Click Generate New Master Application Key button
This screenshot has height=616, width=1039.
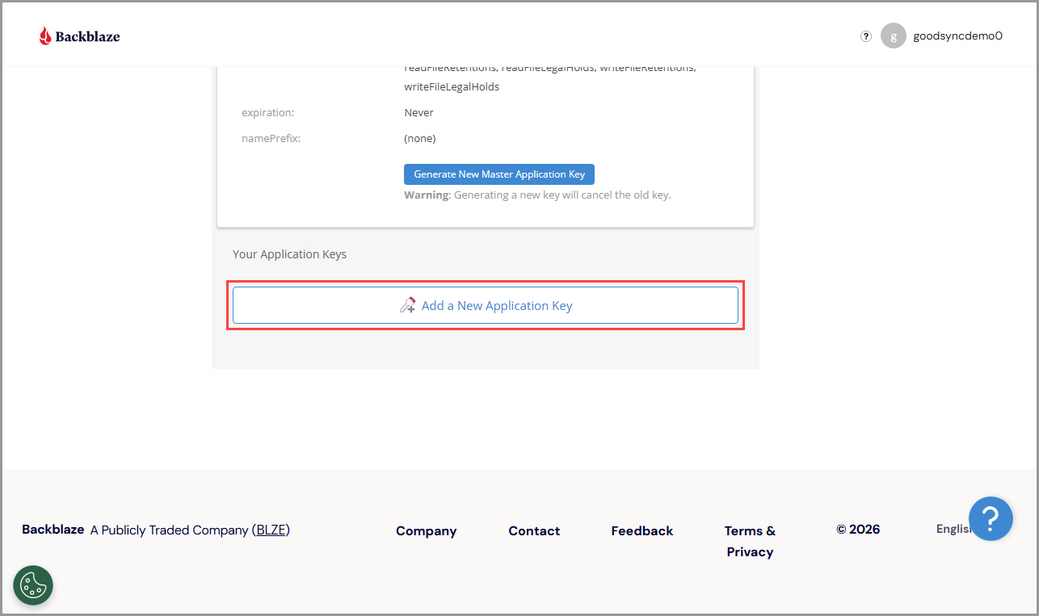click(499, 174)
